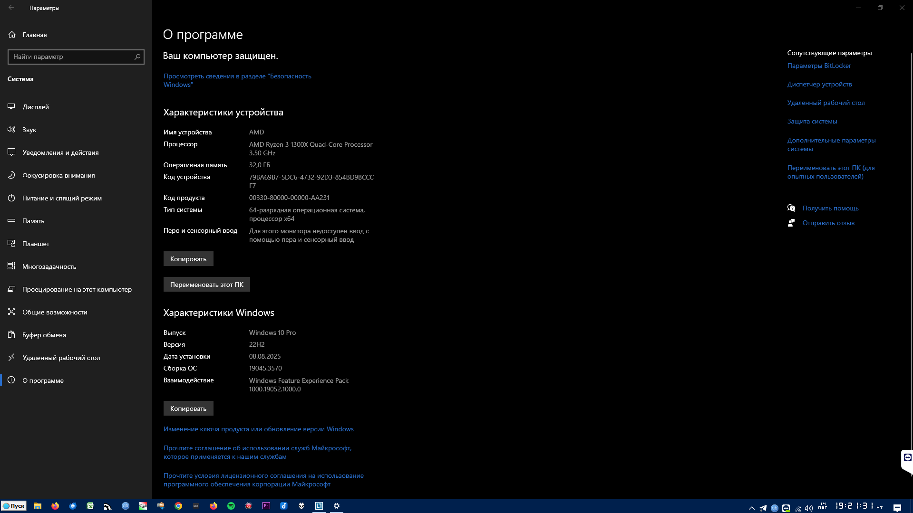Screen dimensions: 913x513
Task: Switch to Settings gear on the taskbar
Action: tap(337, 506)
